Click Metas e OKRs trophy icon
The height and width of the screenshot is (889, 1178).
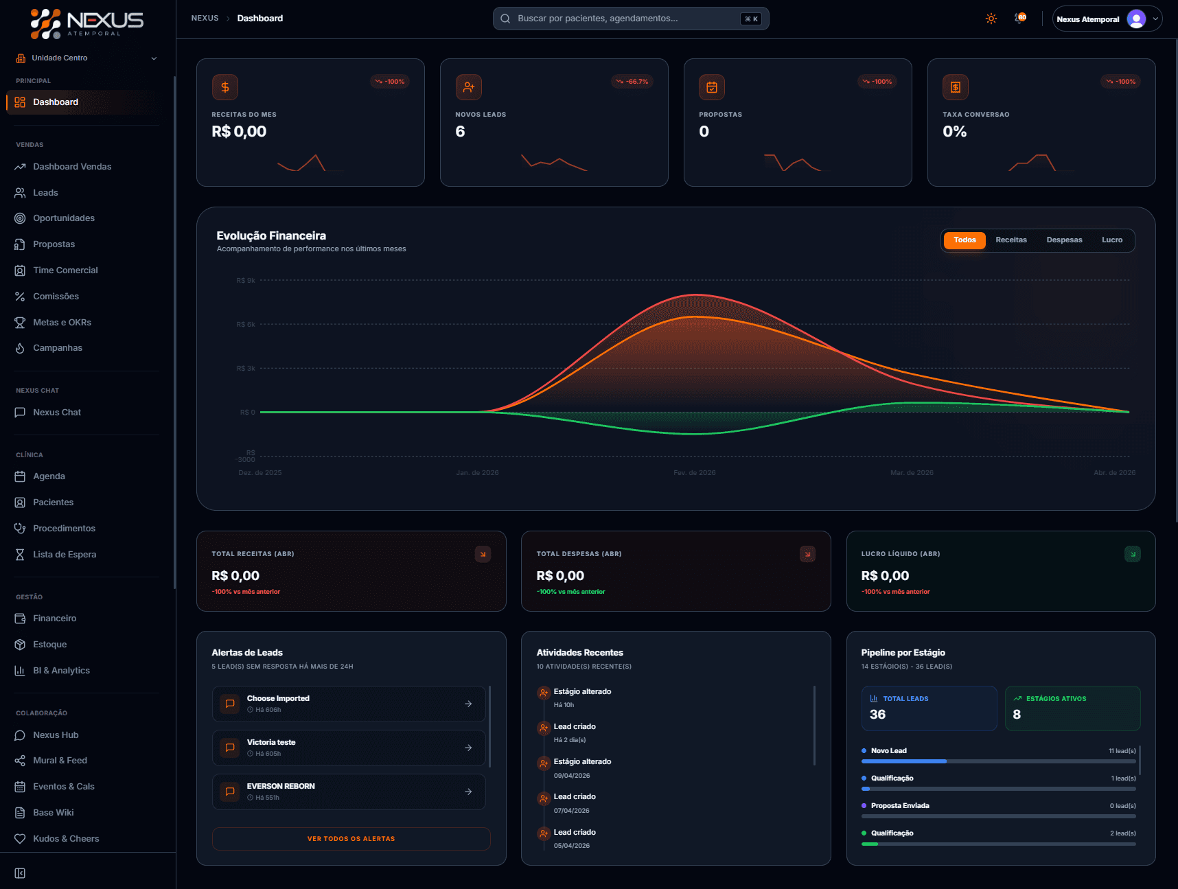click(x=20, y=323)
